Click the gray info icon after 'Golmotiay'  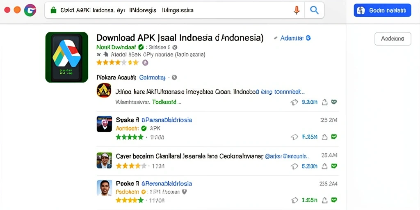(174, 78)
